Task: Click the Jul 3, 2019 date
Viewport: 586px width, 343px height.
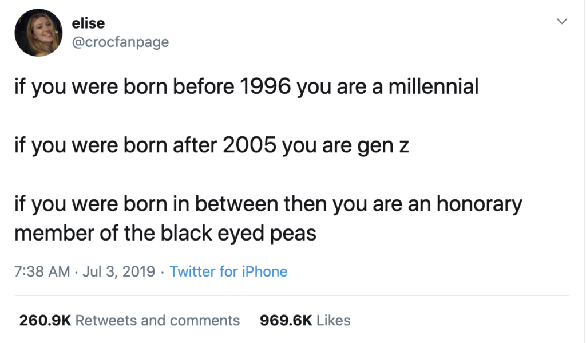Action: point(119,271)
